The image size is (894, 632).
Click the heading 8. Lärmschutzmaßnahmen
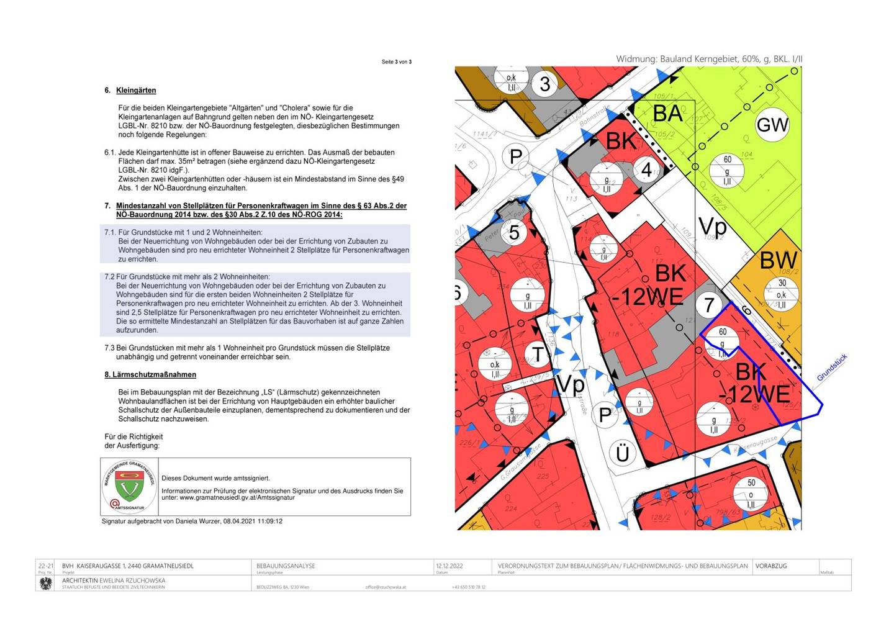[x=150, y=374]
